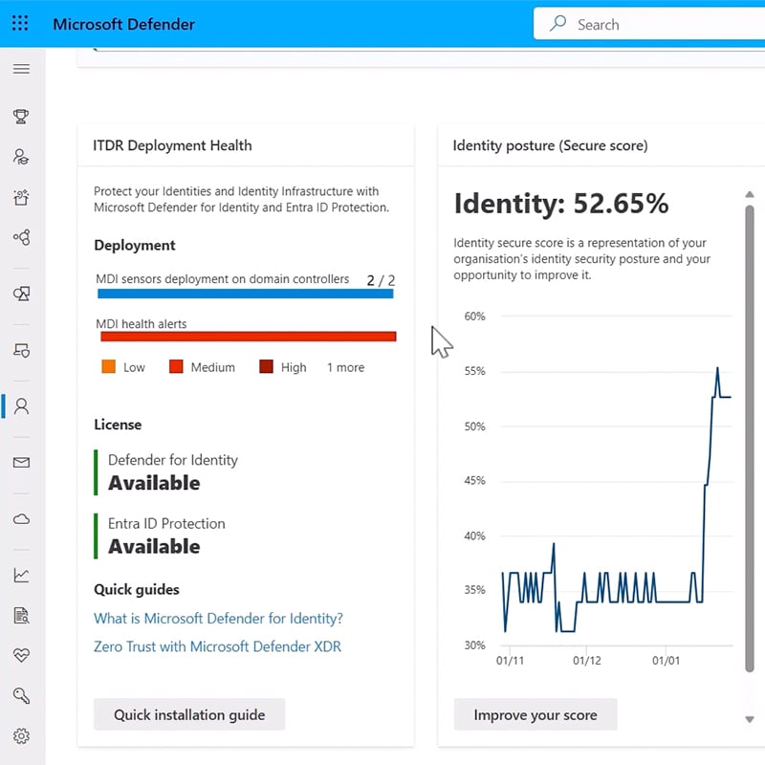Expand the '1 more' alert severity legend
The height and width of the screenshot is (765, 765).
[345, 367]
